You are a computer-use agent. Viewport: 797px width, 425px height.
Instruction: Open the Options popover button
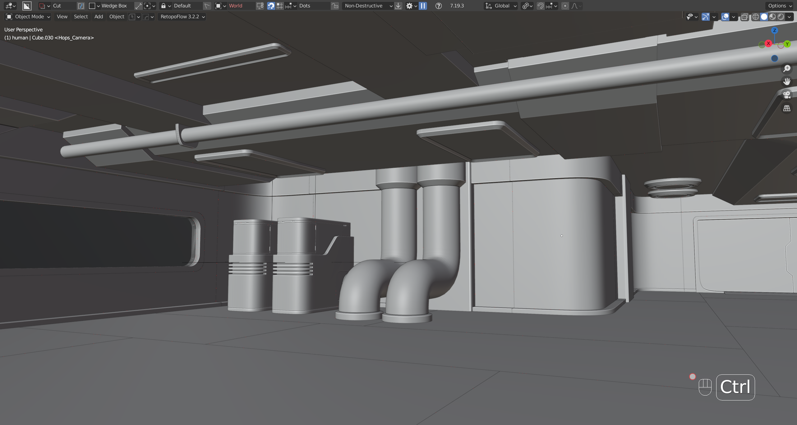[780, 6]
